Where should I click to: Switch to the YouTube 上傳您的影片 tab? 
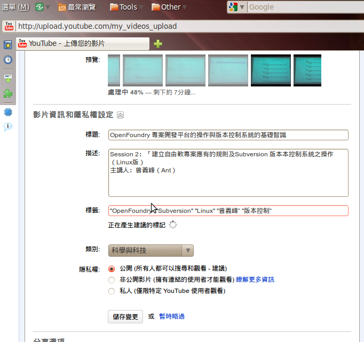tap(83, 43)
